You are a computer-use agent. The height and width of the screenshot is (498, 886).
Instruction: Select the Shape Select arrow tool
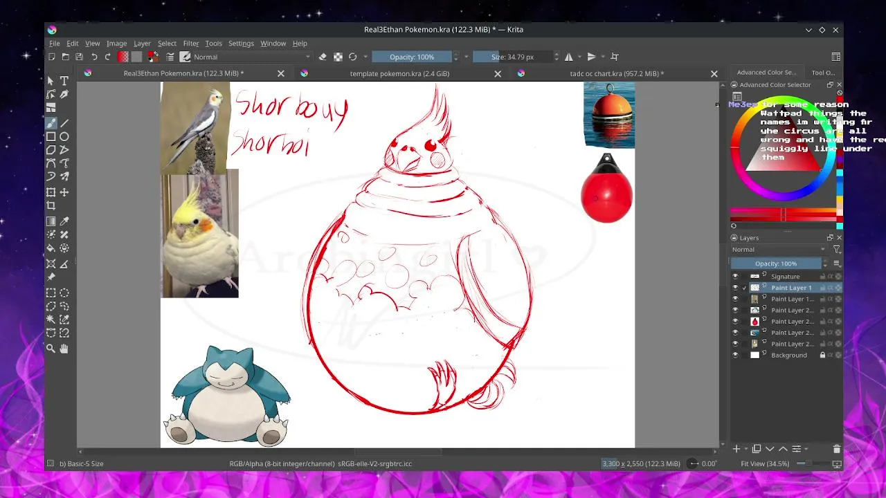51,81
